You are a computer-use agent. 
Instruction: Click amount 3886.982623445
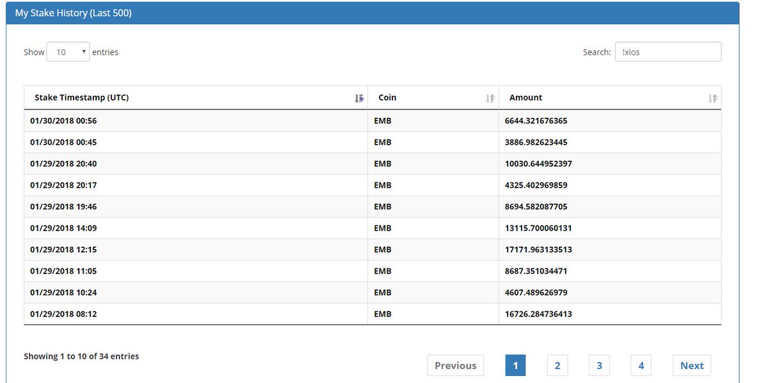point(536,142)
